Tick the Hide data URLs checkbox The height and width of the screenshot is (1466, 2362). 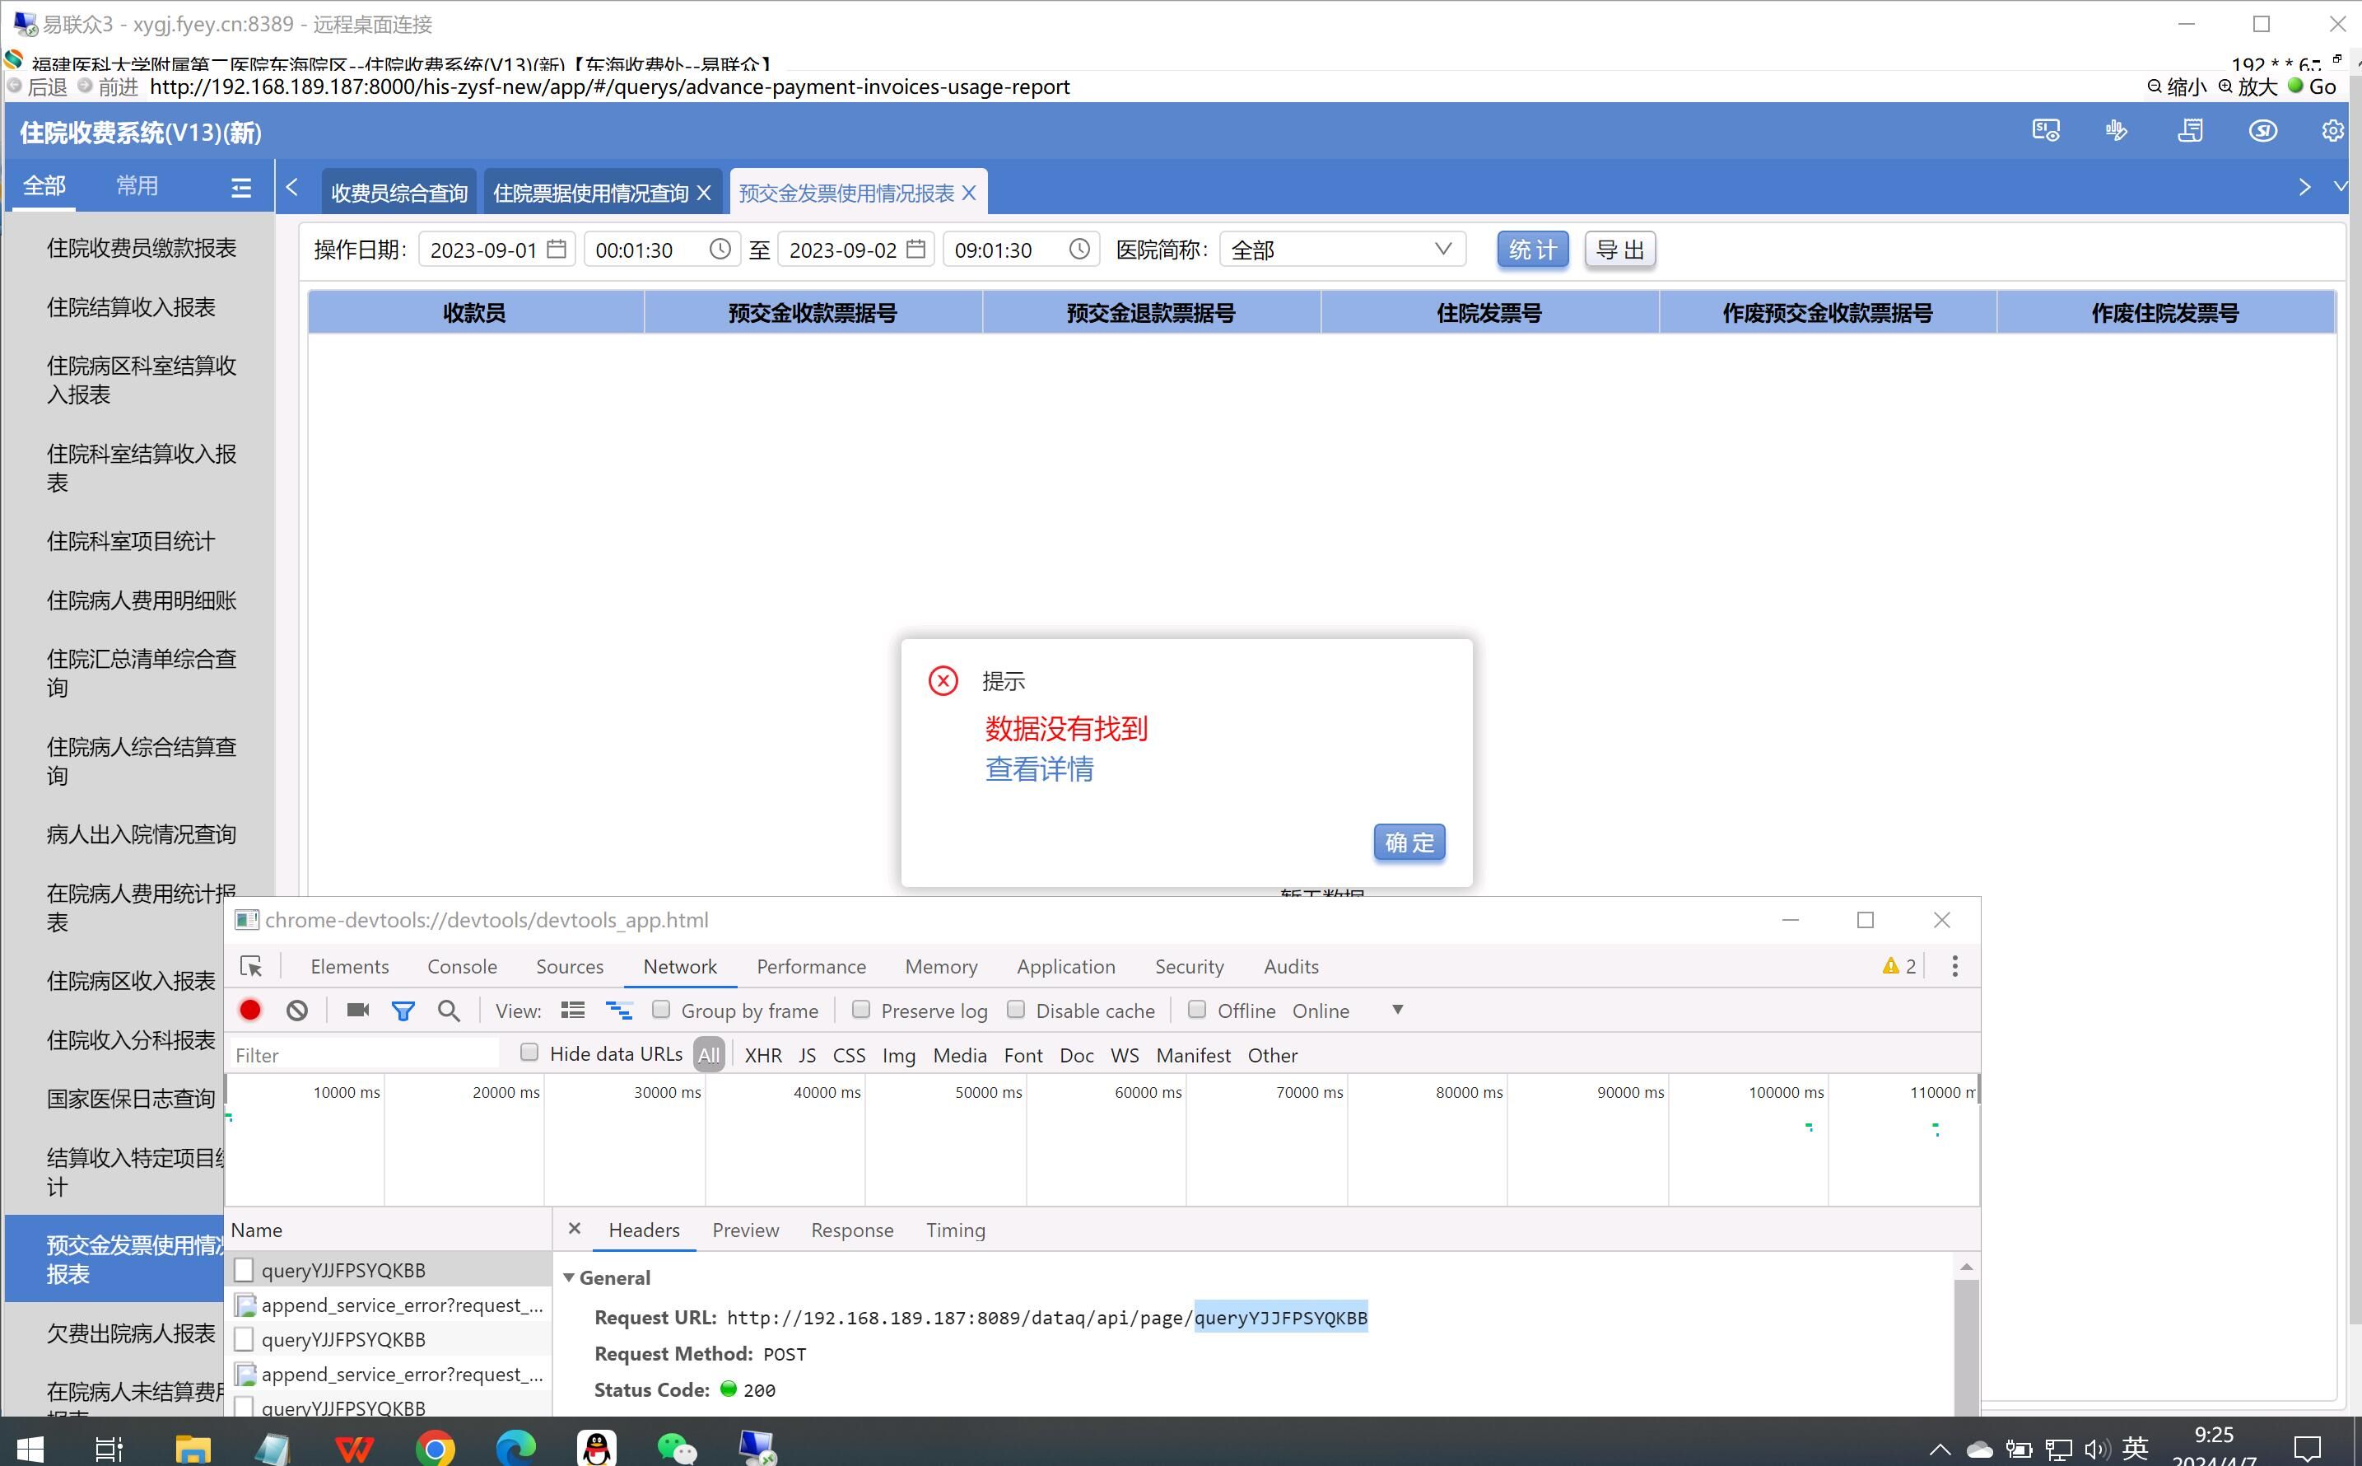pyautogui.click(x=529, y=1053)
